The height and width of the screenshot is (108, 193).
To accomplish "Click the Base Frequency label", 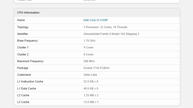I will (x=27, y=41).
